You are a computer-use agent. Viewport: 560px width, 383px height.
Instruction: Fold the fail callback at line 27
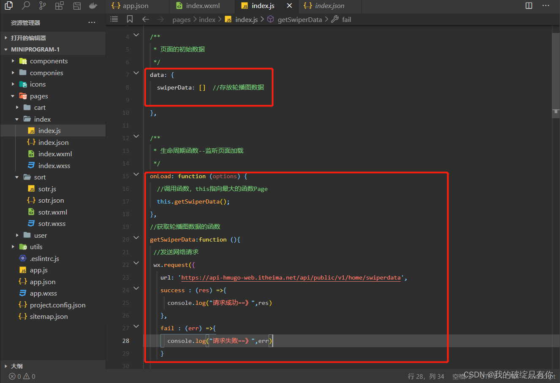(x=136, y=326)
